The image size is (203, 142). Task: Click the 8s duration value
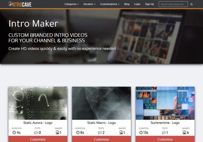click(82, 133)
